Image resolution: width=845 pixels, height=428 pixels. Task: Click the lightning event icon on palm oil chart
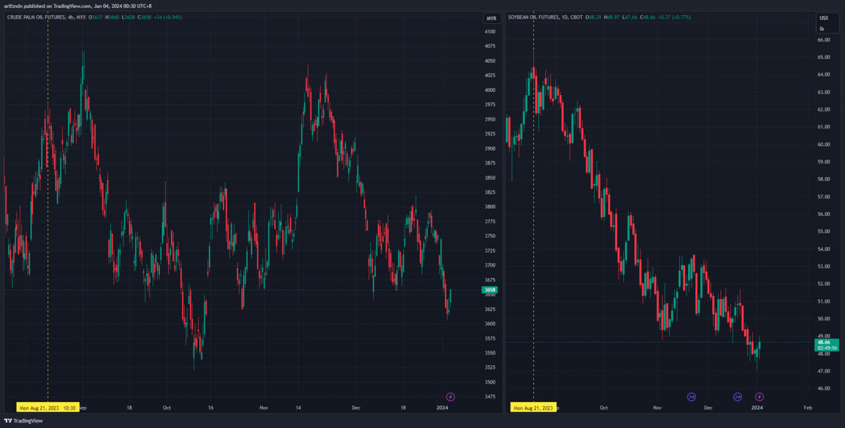click(x=451, y=397)
